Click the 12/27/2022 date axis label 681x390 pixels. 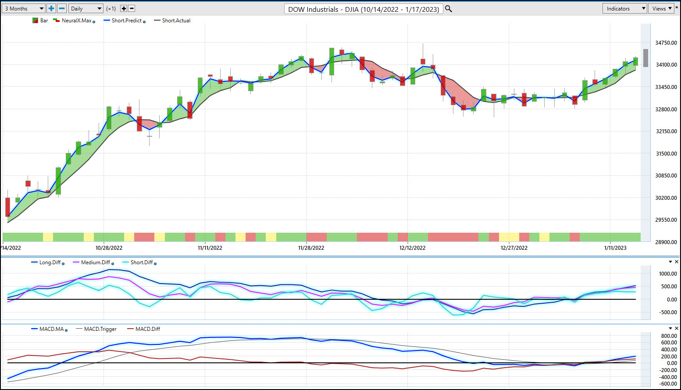tap(514, 248)
